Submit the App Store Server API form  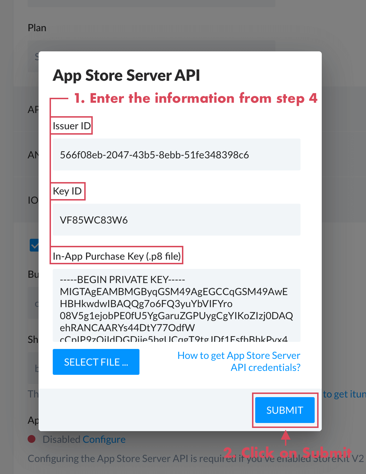285,410
